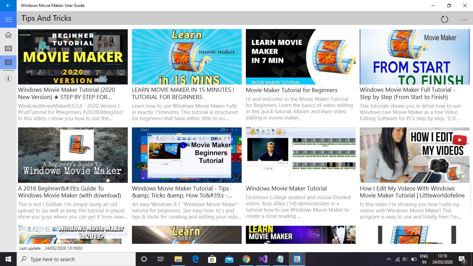Click the description 'This tutorials shows you in detail'
This screenshot has height=266, width=473.
(x=410, y=112)
